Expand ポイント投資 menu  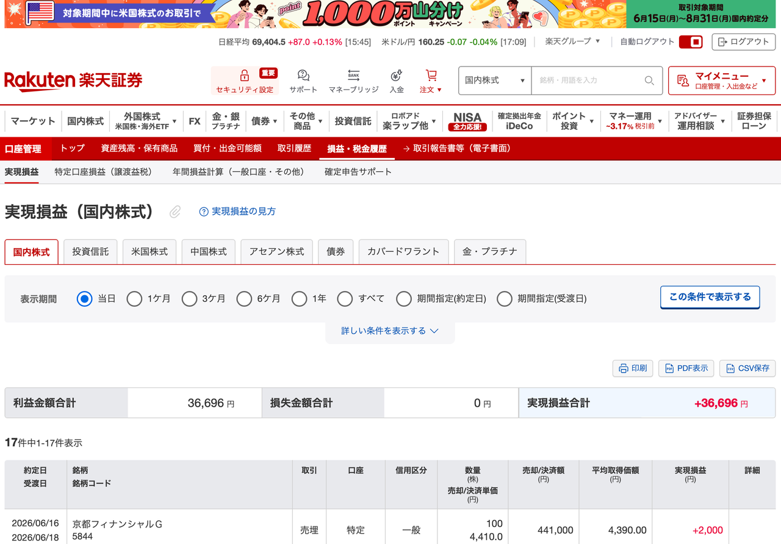pyautogui.click(x=574, y=121)
